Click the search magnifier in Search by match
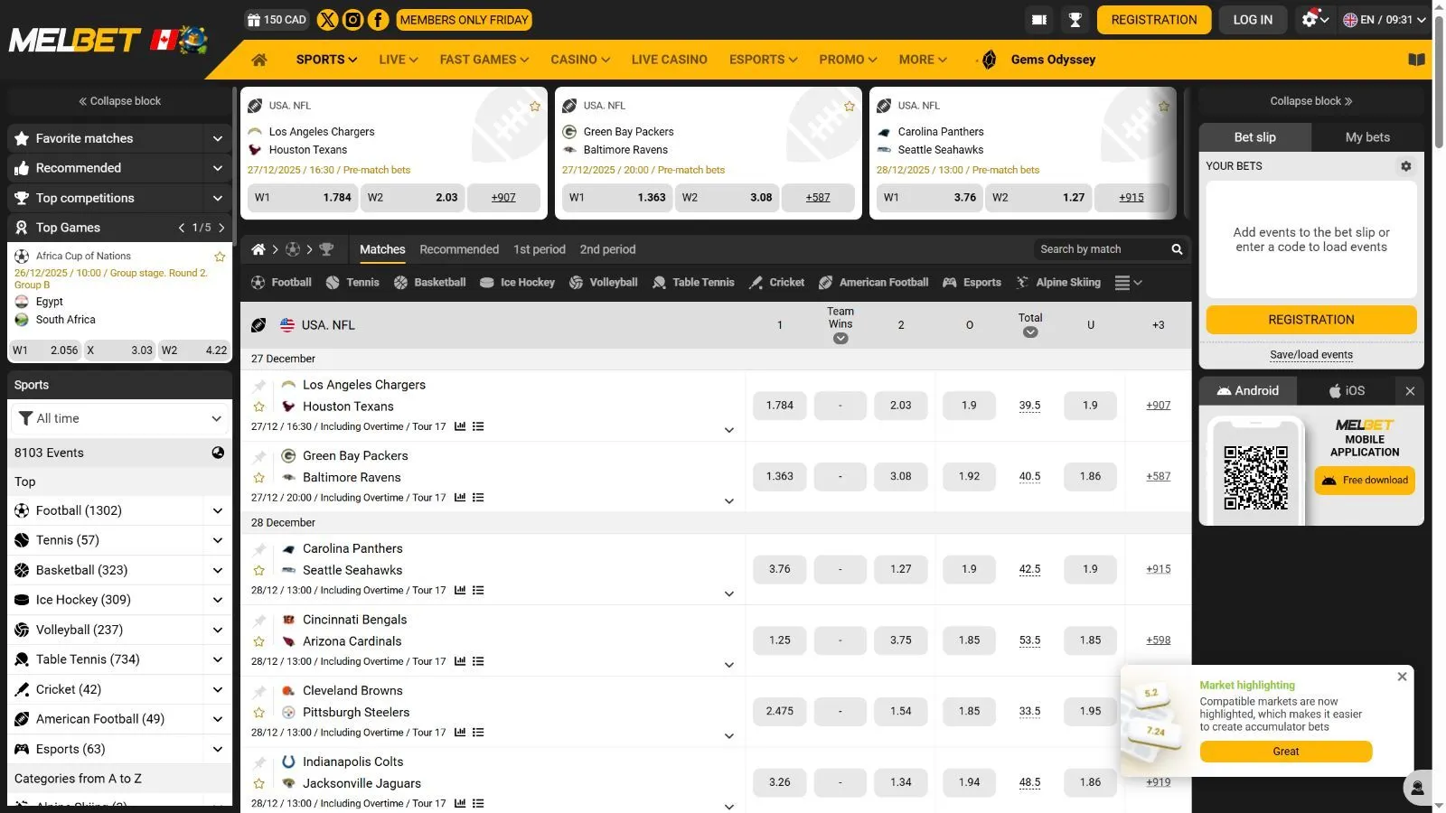Screen dimensions: 1446x813 [x=1177, y=249]
